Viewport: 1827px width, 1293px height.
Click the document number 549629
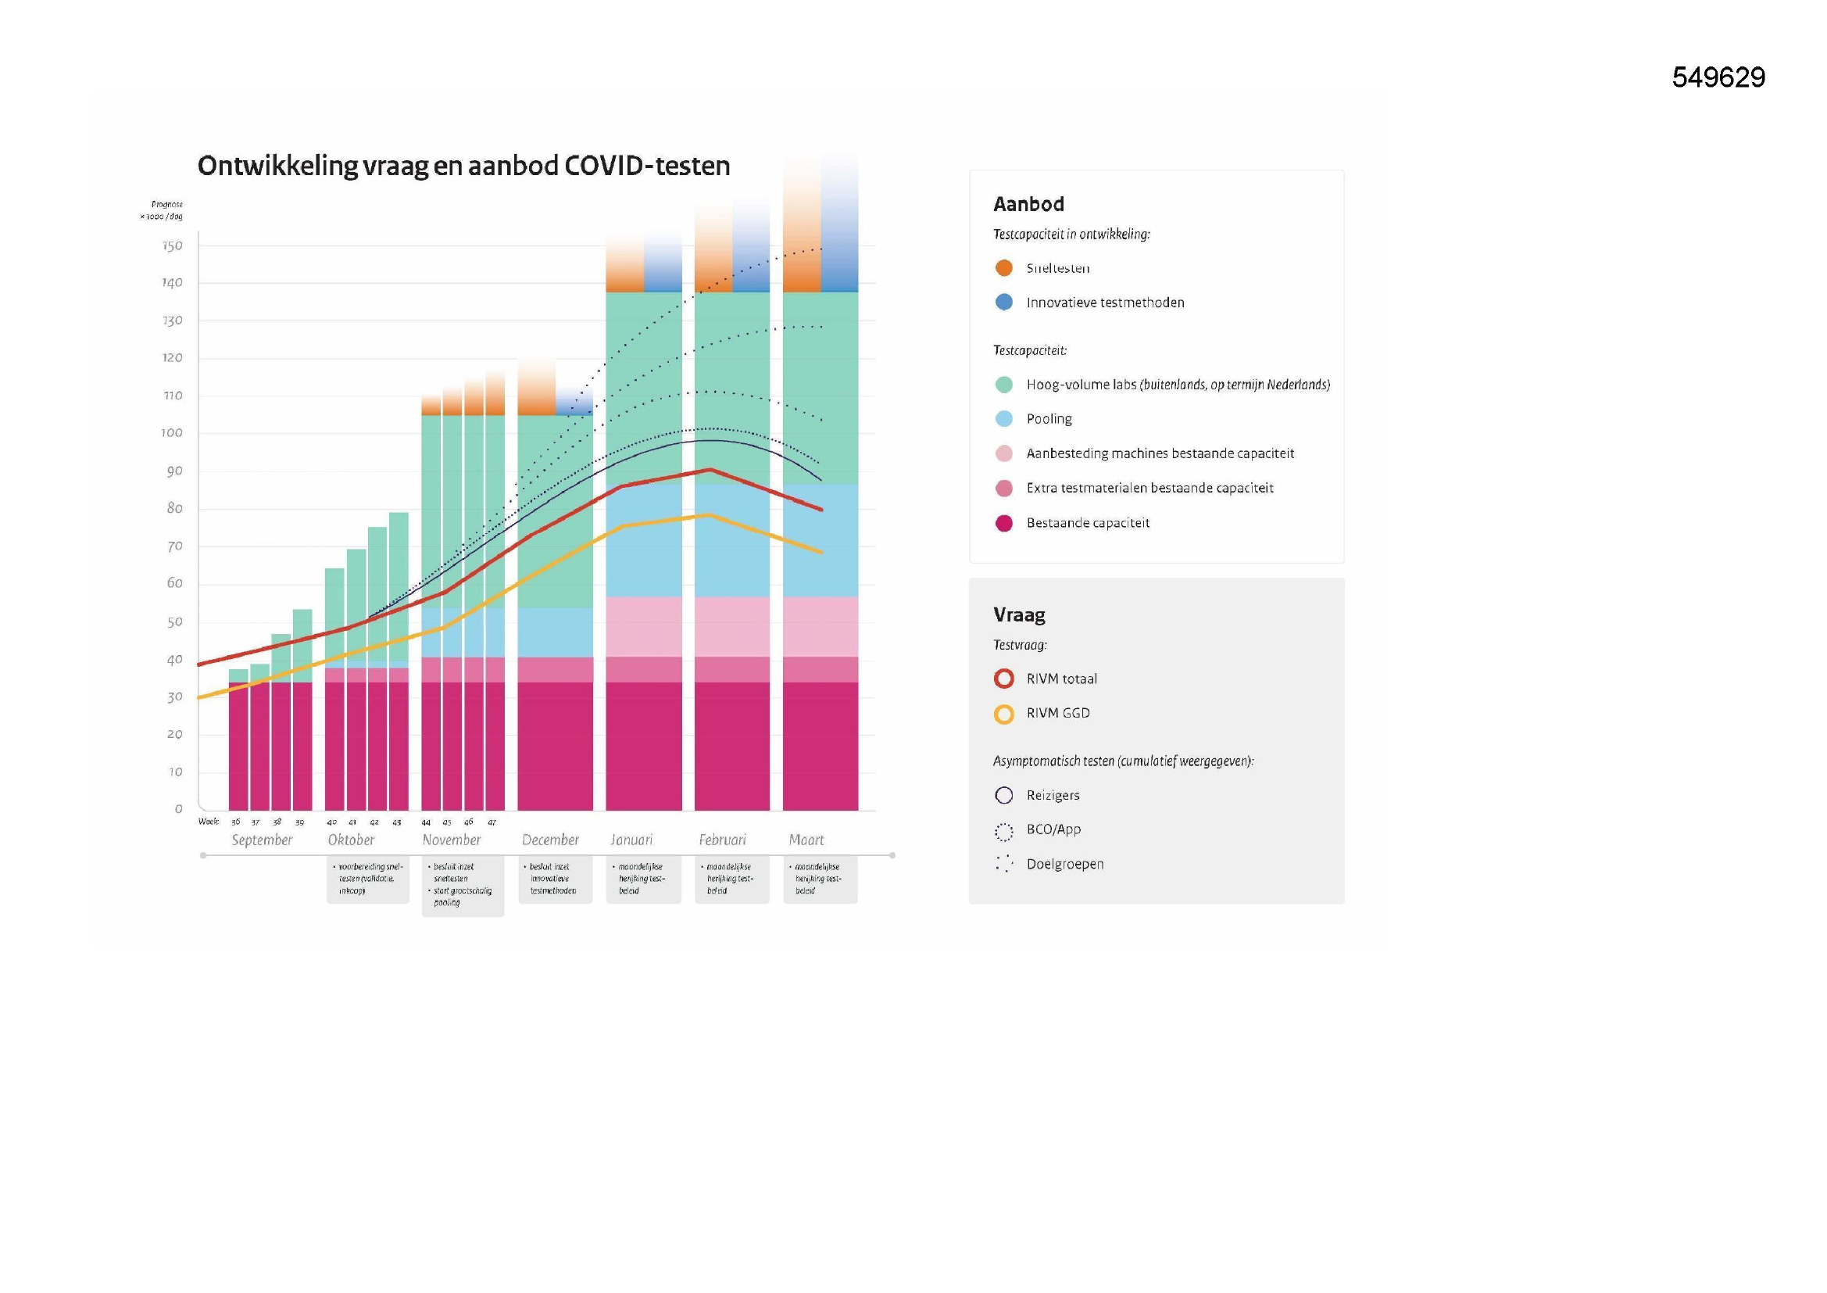coord(1719,77)
